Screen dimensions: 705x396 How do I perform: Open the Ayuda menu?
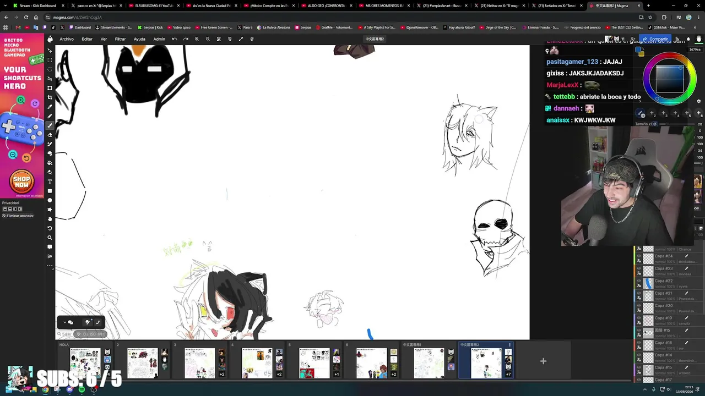(x=139, y=39)
